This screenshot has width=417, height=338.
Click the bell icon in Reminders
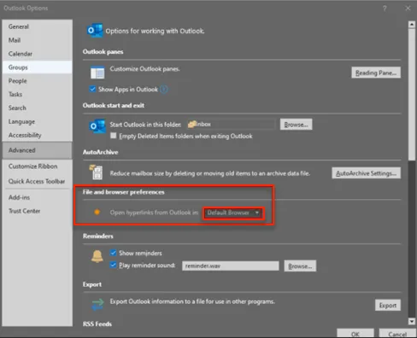[x=97, y=256]
